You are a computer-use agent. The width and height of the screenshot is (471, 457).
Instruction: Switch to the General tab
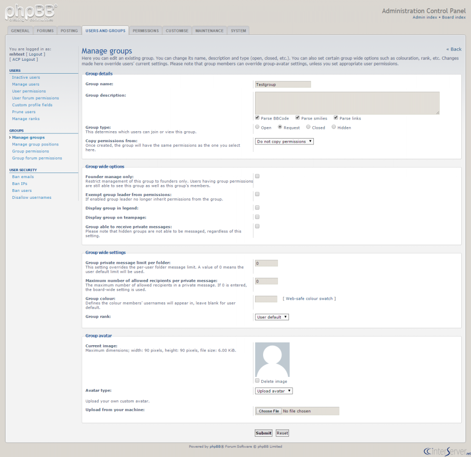click(20, 31)
